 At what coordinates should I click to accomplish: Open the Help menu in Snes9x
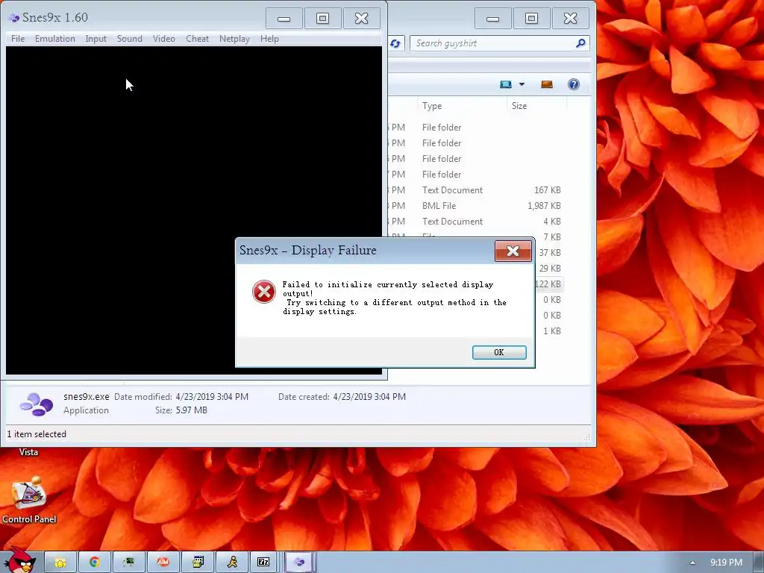pyautogui.click(x=269, y=39)
